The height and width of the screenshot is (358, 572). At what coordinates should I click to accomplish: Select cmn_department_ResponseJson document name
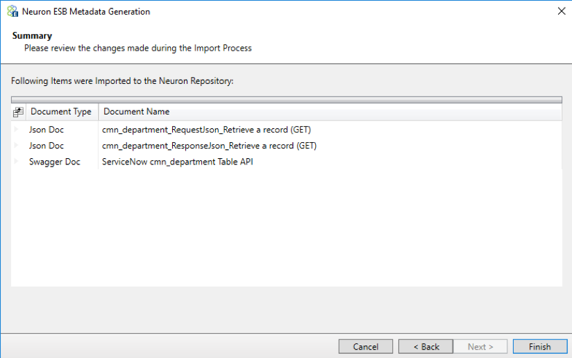(x=209, y=146)
